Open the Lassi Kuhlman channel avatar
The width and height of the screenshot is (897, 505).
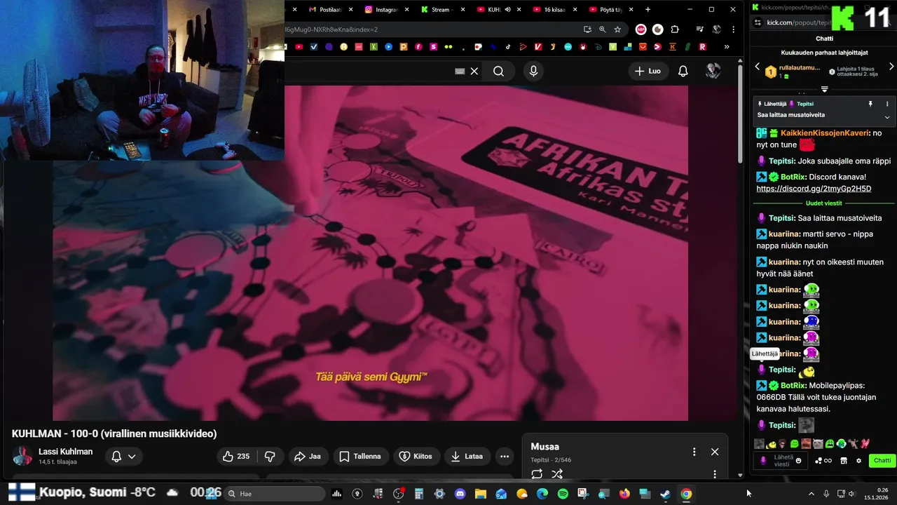(22, 456)
